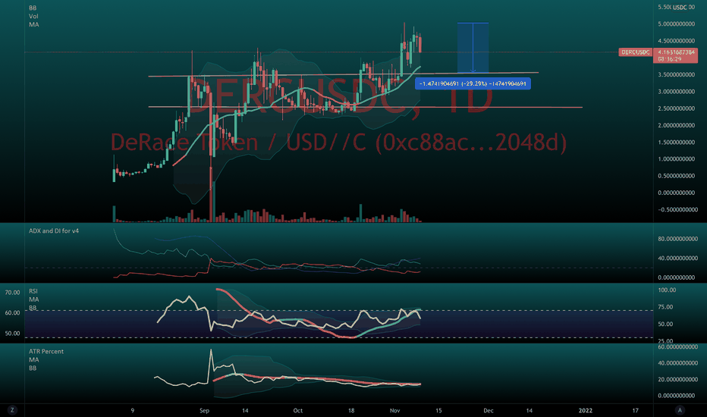Screen dimensions: 707x417
Task: Click the 25.00 label on RSI scale
Action: (x=665, y=341)
